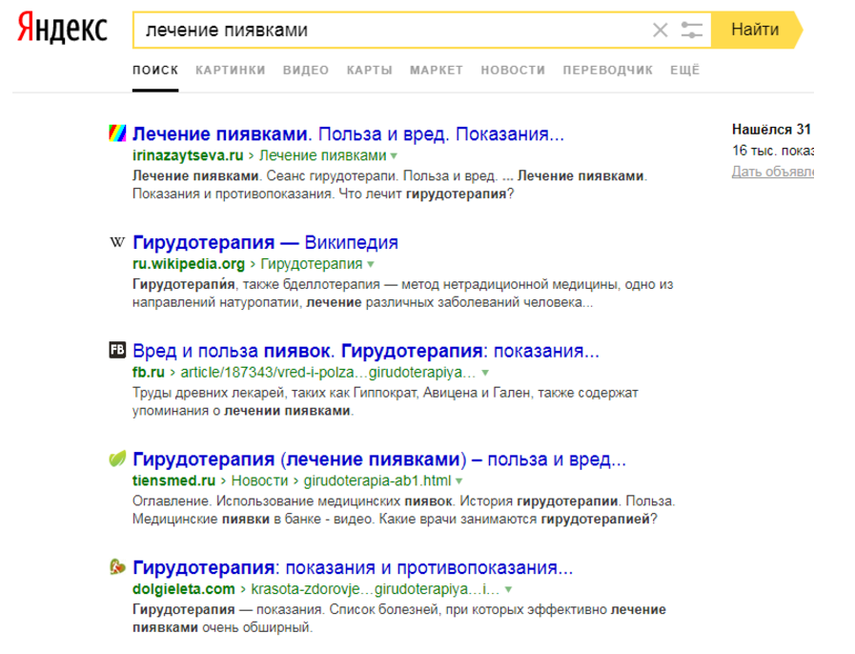Expand the arrow next to girudoterapia-ab1.html
This screenshot has width=855, height=654.
coord(459,481)
